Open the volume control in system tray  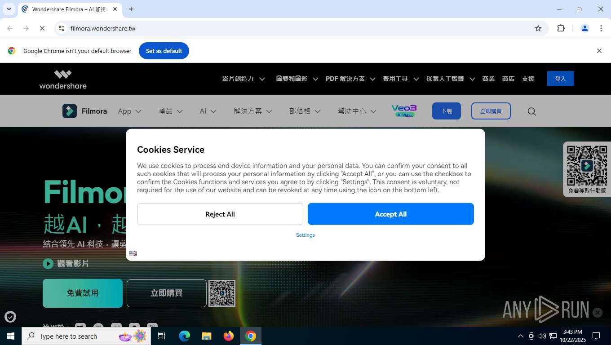(542, 336)
